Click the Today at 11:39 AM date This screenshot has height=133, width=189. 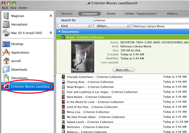(x=175, y=122)
